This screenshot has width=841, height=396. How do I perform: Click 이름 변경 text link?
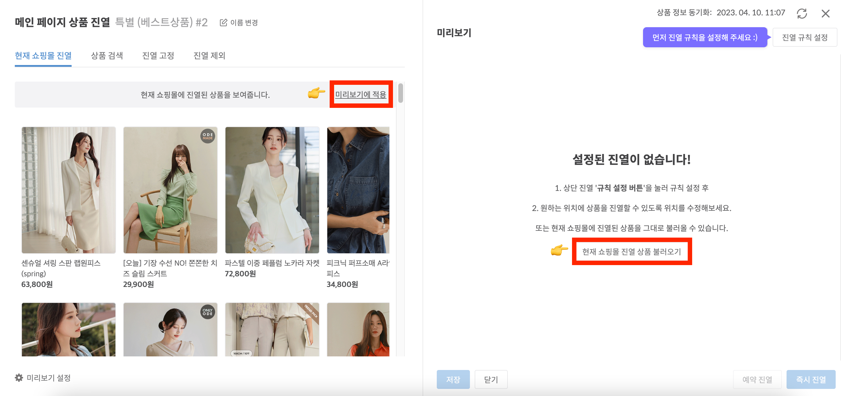point(244,22)
